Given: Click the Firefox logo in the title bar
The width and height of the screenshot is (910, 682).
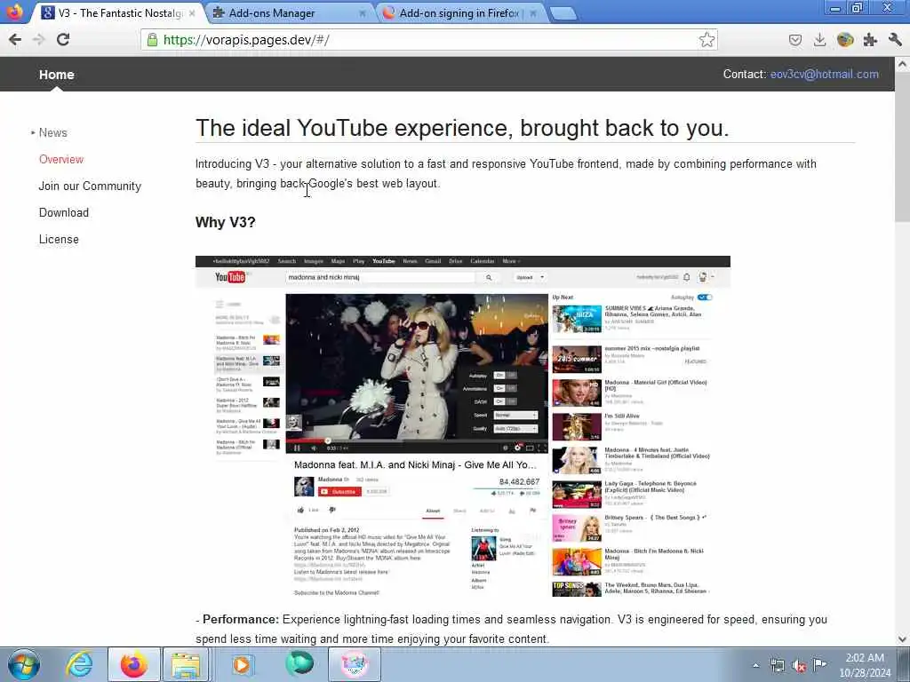Looking at the screenshot, I should point(14,12).
